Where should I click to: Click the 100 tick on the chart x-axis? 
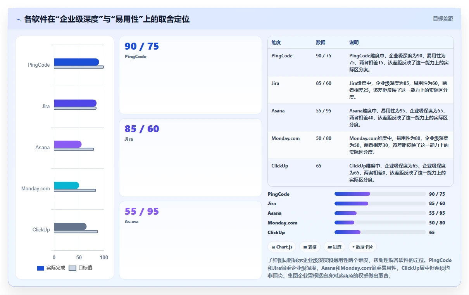click(x=104, y=257)
